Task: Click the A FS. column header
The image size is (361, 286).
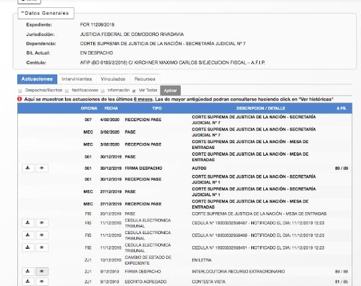Action: (x=342, y=108)
